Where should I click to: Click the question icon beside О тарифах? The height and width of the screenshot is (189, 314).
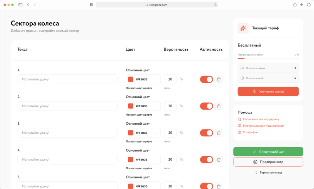239,132
